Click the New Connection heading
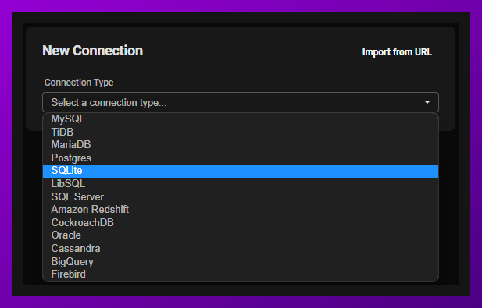This screenshot has width=482, height=308. tap(92, 51)
